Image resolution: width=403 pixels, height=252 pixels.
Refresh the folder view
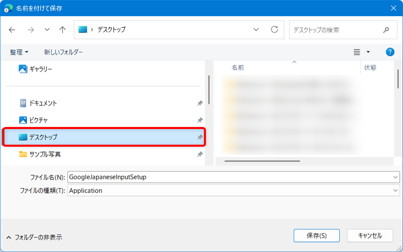pyautogui.click(x=275, y=29)
